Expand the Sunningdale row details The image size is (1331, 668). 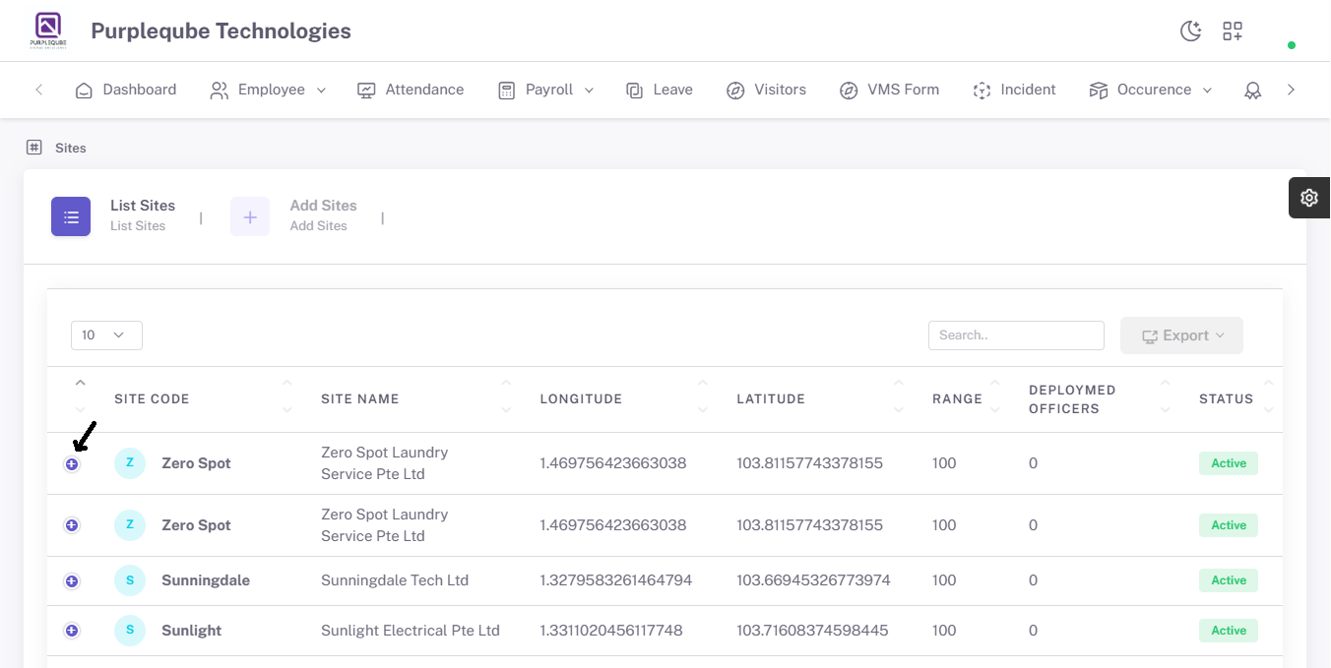tap(72, 581)
